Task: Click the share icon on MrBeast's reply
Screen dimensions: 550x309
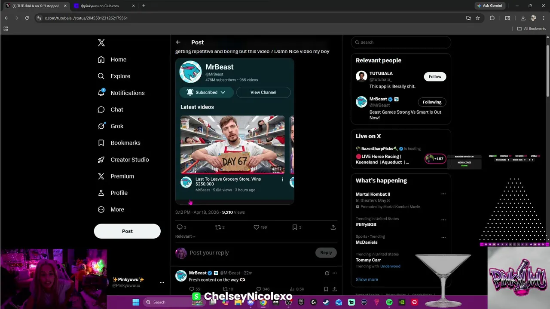Action: pos(334,289)
